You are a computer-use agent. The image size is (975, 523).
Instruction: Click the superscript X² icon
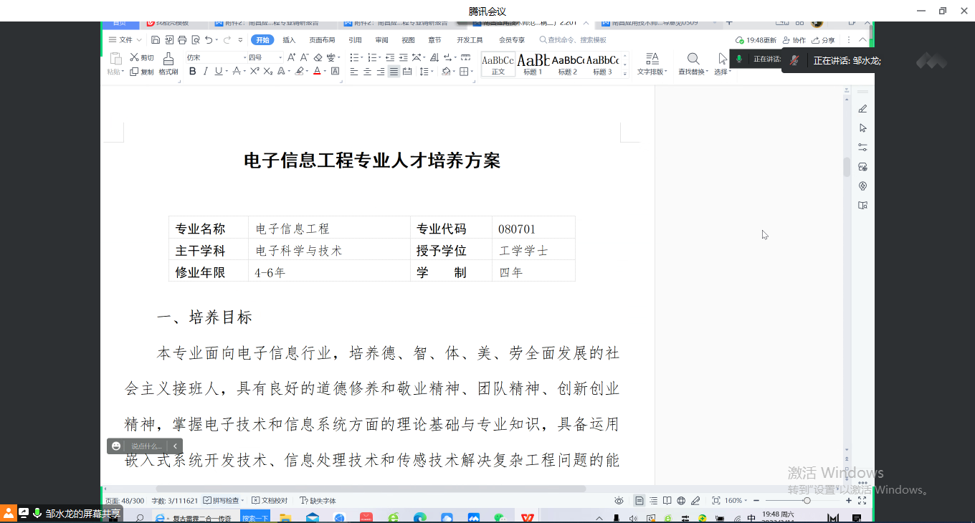[255, 71]
